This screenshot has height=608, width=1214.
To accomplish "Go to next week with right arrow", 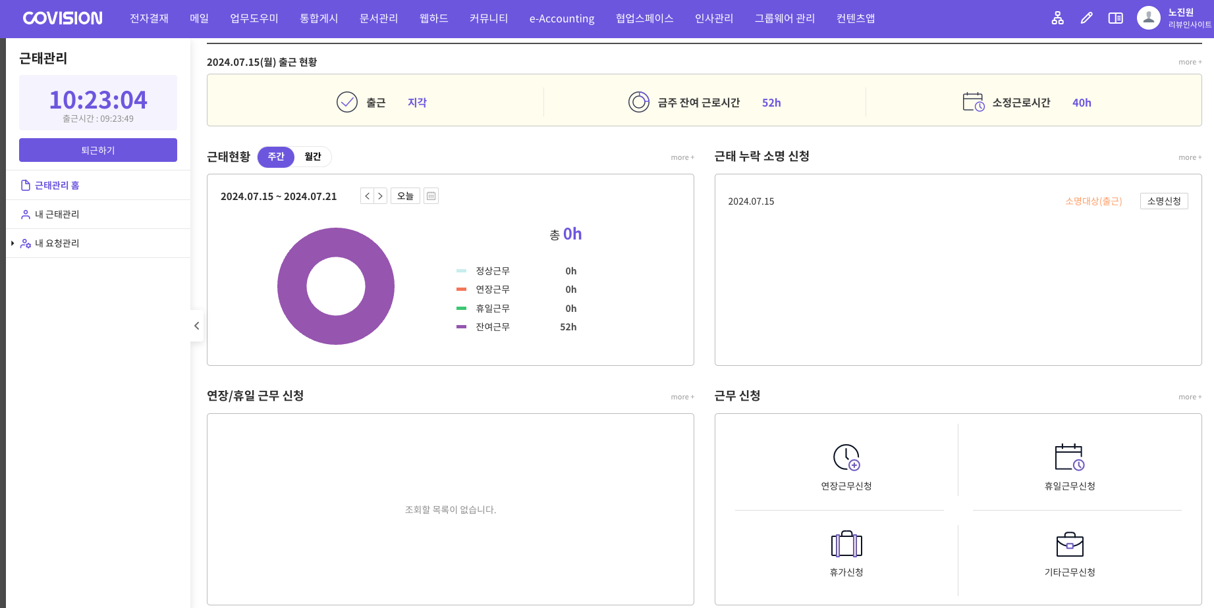I will [x=380, y=196].
